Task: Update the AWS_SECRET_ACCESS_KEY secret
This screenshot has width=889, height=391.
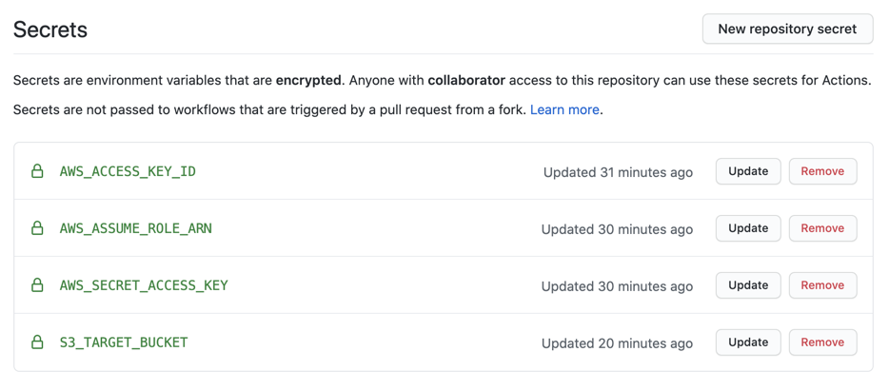Action: (x=748, y=285)
